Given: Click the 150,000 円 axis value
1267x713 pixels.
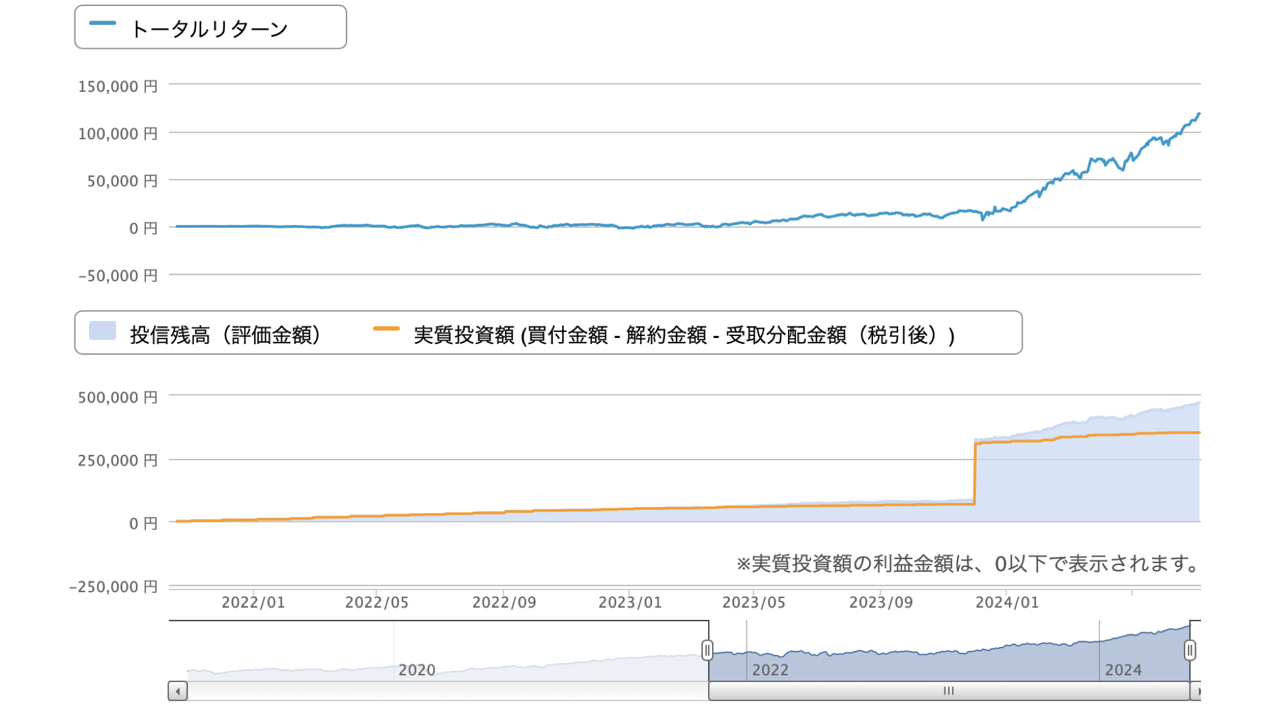Looking at the screenshot, I should (x=118, y=86).
